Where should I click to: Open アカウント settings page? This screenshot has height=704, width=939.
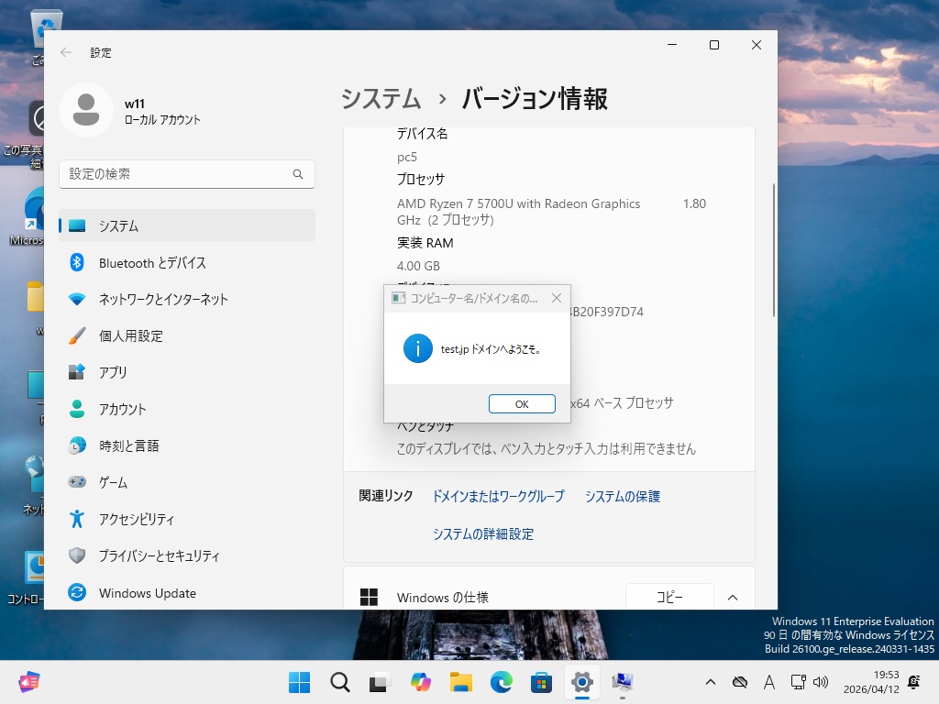tap(122, 410)
